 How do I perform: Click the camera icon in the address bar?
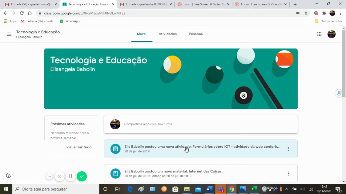[298, 13]
